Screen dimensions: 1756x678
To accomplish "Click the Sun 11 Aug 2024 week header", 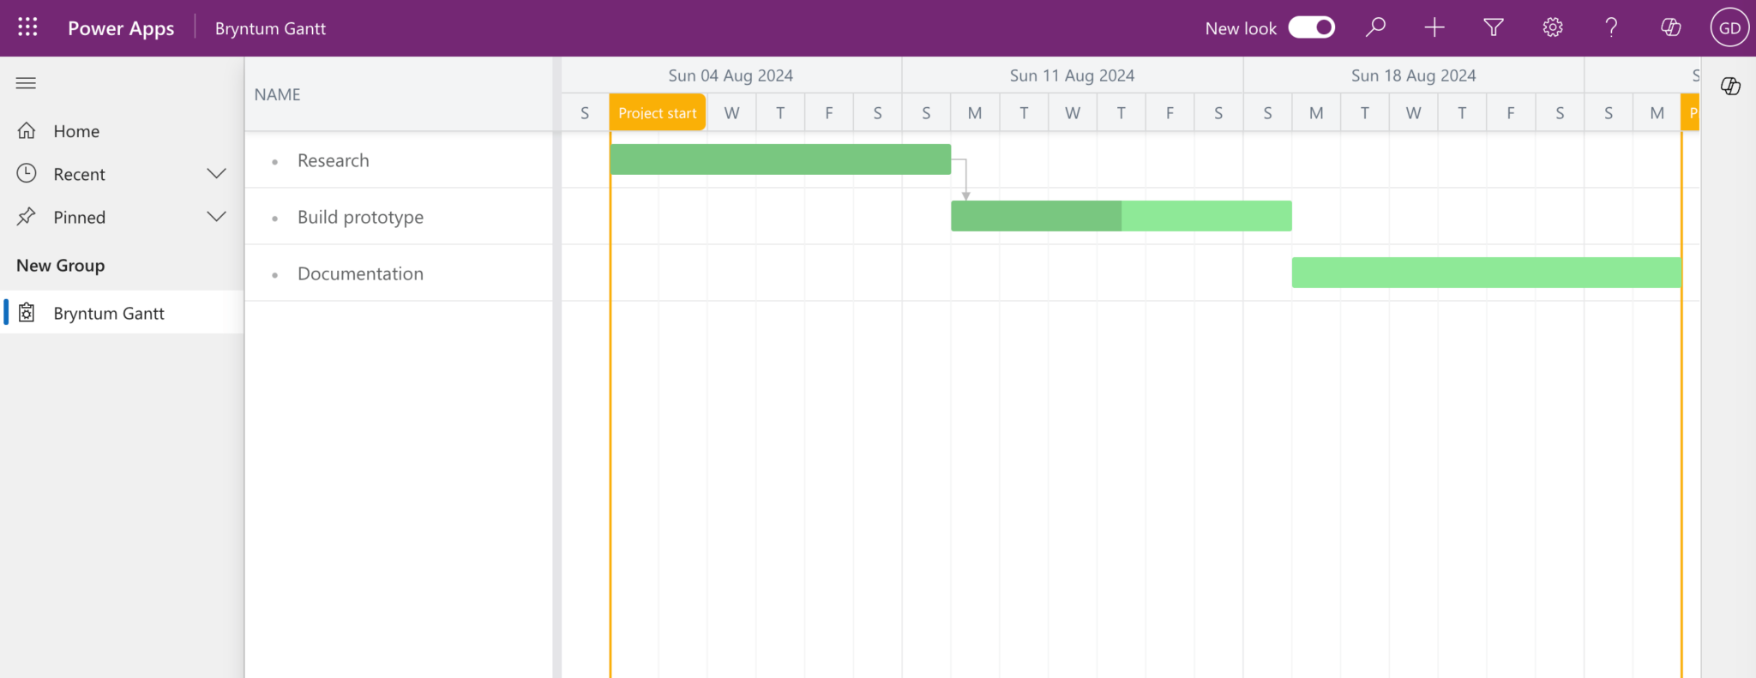I will click(x=1072, y=75).
